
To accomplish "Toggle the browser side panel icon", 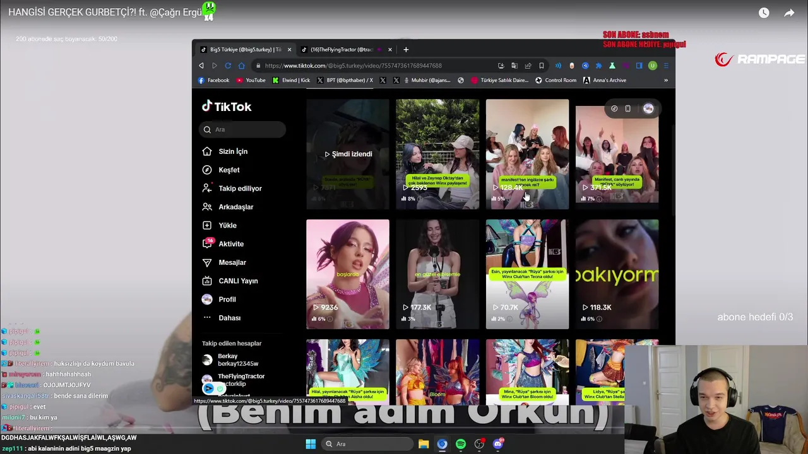I will (639, 66).
